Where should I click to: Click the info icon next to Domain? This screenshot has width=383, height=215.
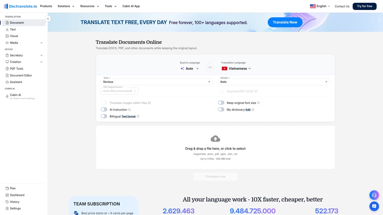tap(229, 78)
